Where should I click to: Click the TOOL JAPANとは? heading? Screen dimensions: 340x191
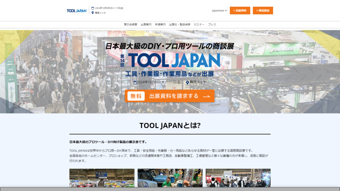170,125
